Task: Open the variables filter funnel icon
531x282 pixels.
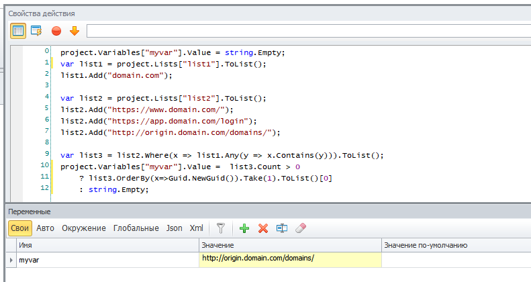Action: click(220, 228)
